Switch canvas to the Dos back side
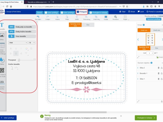 [x=88, y=25]
